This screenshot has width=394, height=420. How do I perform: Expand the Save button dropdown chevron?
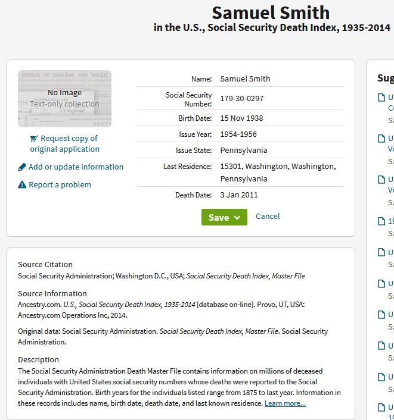point(237,218)
